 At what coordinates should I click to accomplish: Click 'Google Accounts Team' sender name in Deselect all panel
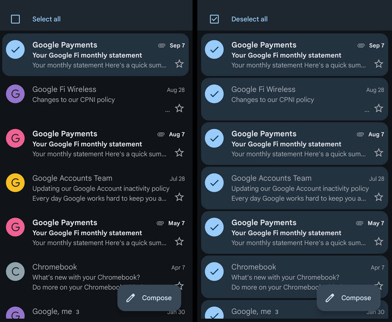[x=271, y=178]
